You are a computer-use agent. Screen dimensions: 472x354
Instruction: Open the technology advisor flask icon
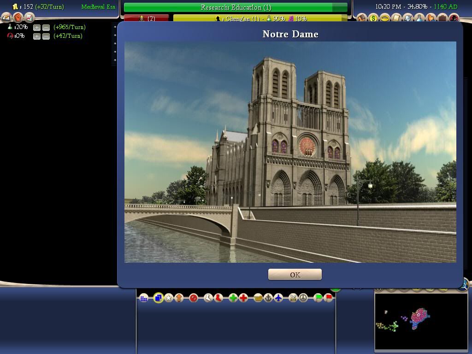(x=419, y=18)
